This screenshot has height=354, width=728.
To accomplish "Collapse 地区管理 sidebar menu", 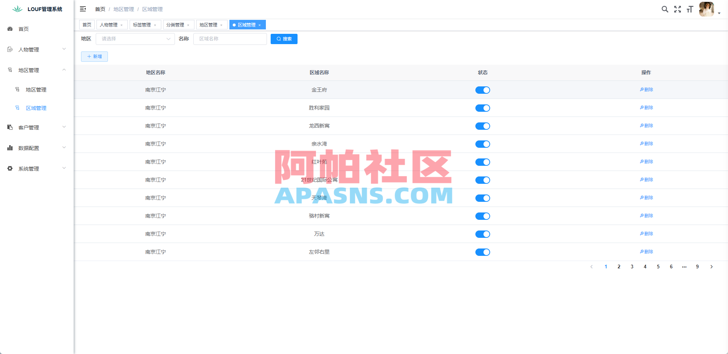I will coord(37,70).
